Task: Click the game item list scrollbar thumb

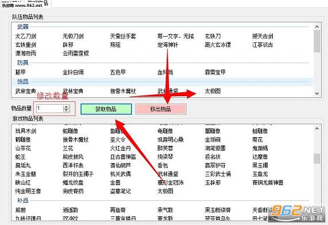Action: tap(317, 159)
